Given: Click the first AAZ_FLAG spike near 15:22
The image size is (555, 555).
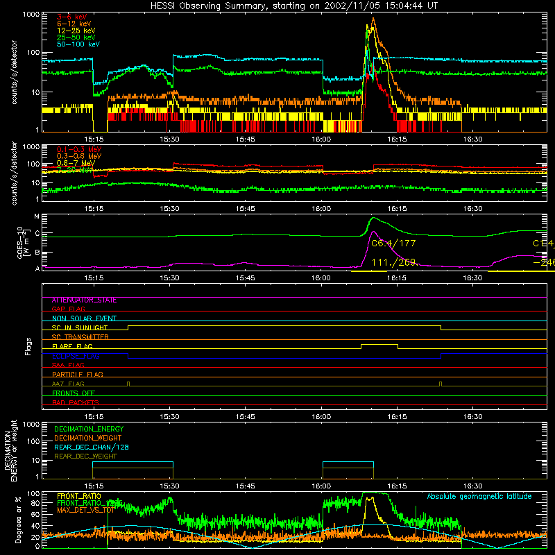Looking at the screenshot, I should 128,384.
